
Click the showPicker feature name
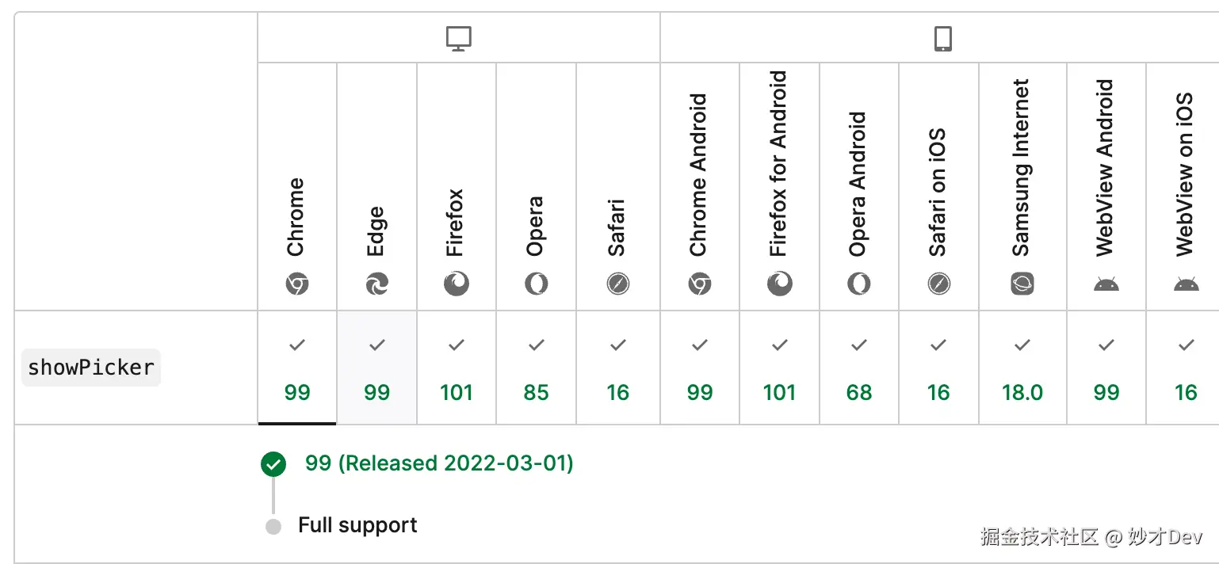tap(91, 368)
